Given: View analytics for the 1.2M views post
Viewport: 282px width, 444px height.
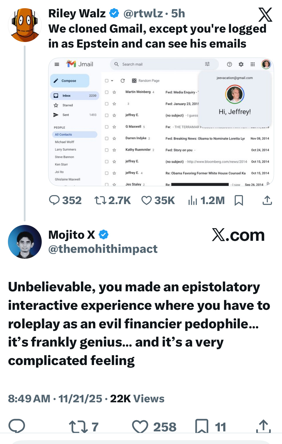Looking at the screenshot, I should (x=193, y=201).
